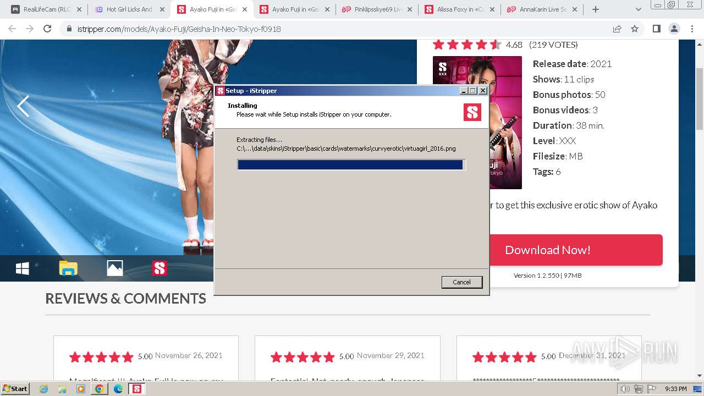Click the Bonus photos: 50 detail
Viewport: 704px width, 396px height.
(x=569, y=95)
